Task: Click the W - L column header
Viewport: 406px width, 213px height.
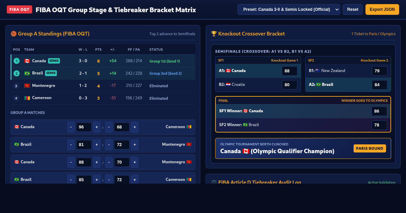Action: [x=83, y=50]
